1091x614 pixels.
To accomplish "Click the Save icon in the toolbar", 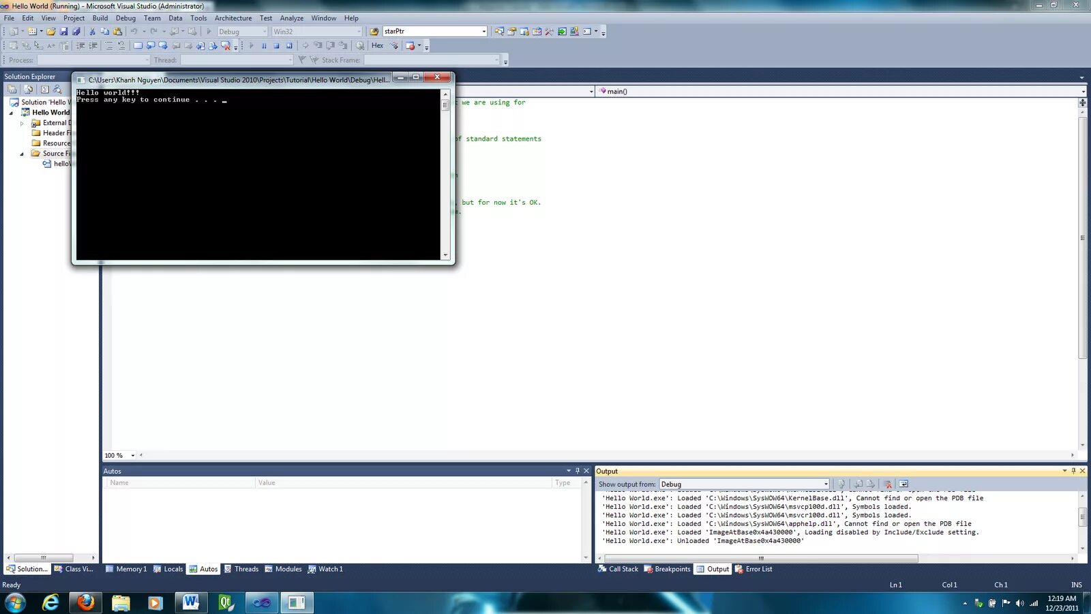I will click(63, 31).
